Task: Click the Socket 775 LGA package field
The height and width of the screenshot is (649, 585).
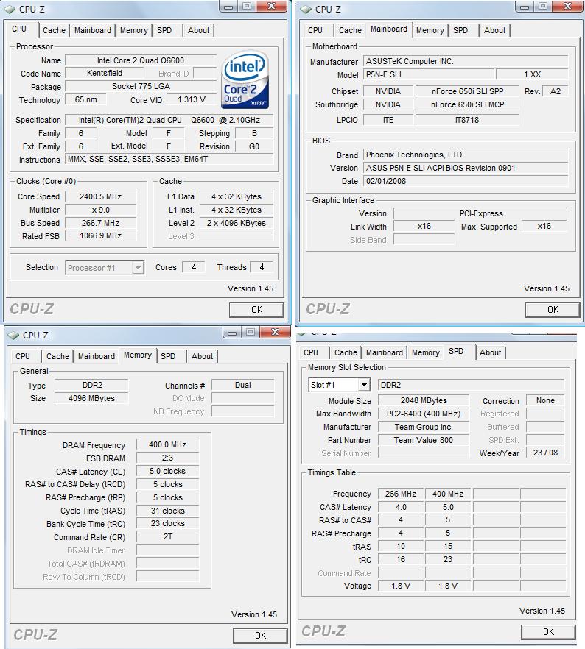Action: 141,87
